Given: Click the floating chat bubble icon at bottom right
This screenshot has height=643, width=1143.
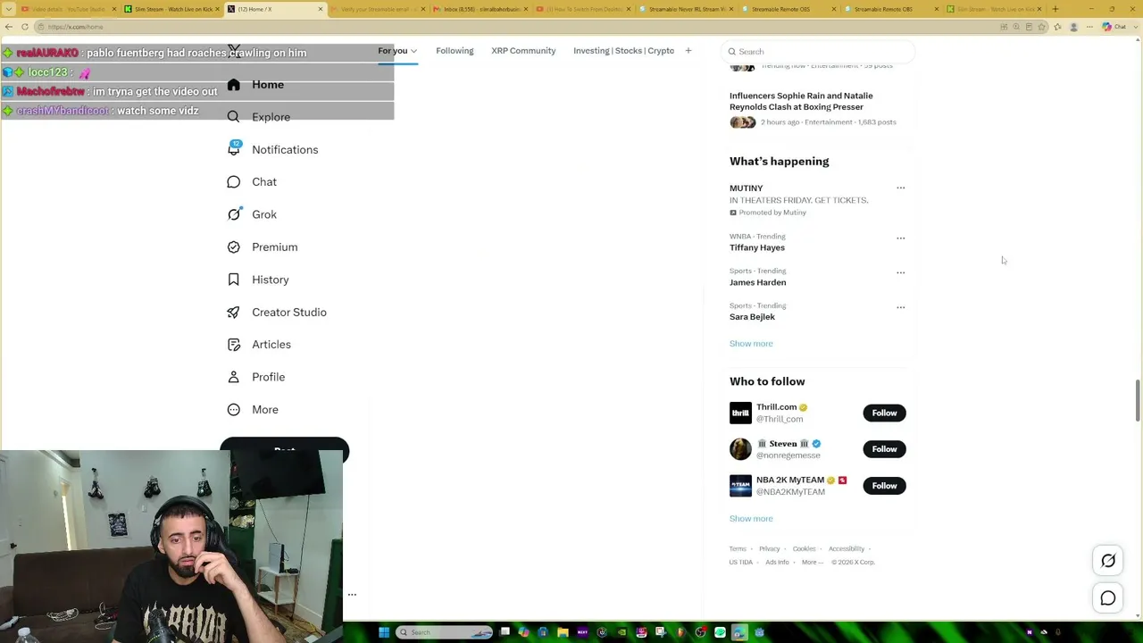Looking at the screenshot, I should tap(1108, 598).
